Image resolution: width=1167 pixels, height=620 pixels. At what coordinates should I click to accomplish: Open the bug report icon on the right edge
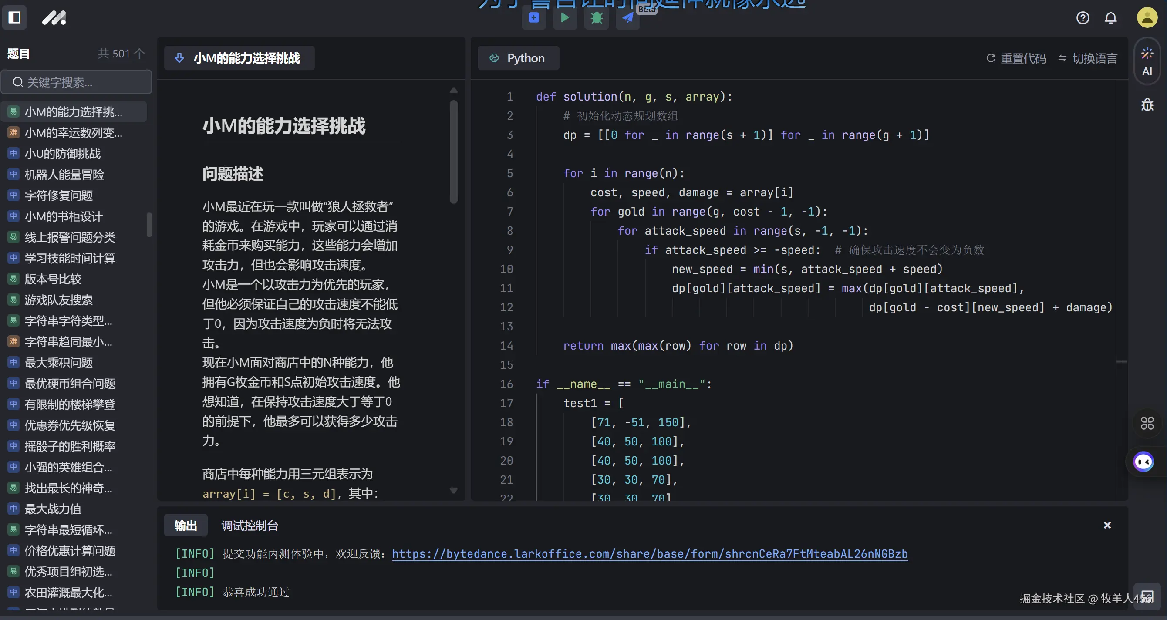[1147, 104]
